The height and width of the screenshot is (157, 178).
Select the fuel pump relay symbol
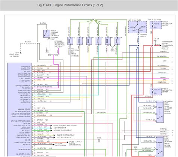point(160,146)
